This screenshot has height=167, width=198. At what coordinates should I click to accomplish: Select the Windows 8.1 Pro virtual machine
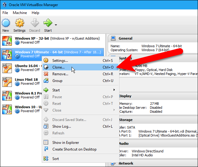click(x=21, y=95)
